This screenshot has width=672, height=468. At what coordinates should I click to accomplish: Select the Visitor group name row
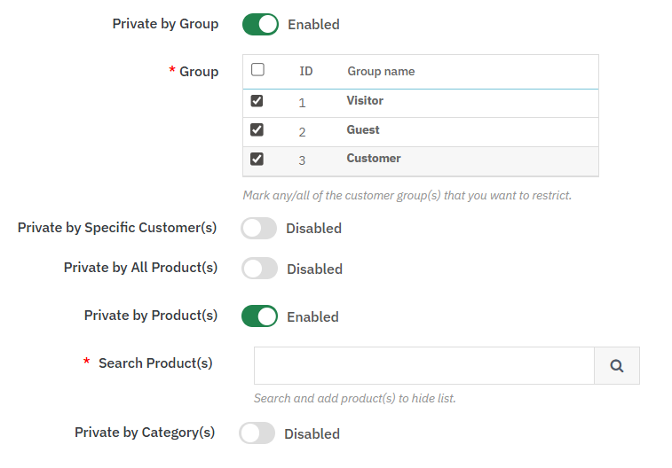(x=365, y=101)
